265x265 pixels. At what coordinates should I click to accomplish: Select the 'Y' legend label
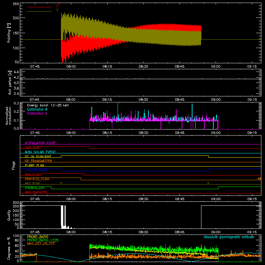[x=57, y=10]
